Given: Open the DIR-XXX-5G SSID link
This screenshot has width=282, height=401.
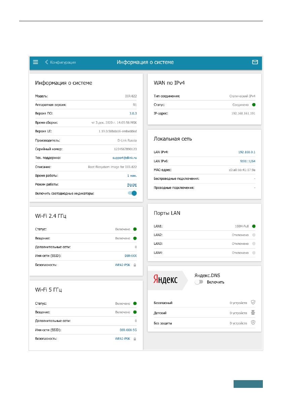Looking at the screenshot, I should point(128,330).
